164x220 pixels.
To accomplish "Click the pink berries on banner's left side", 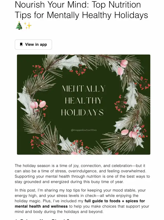I will click(38, 105).
